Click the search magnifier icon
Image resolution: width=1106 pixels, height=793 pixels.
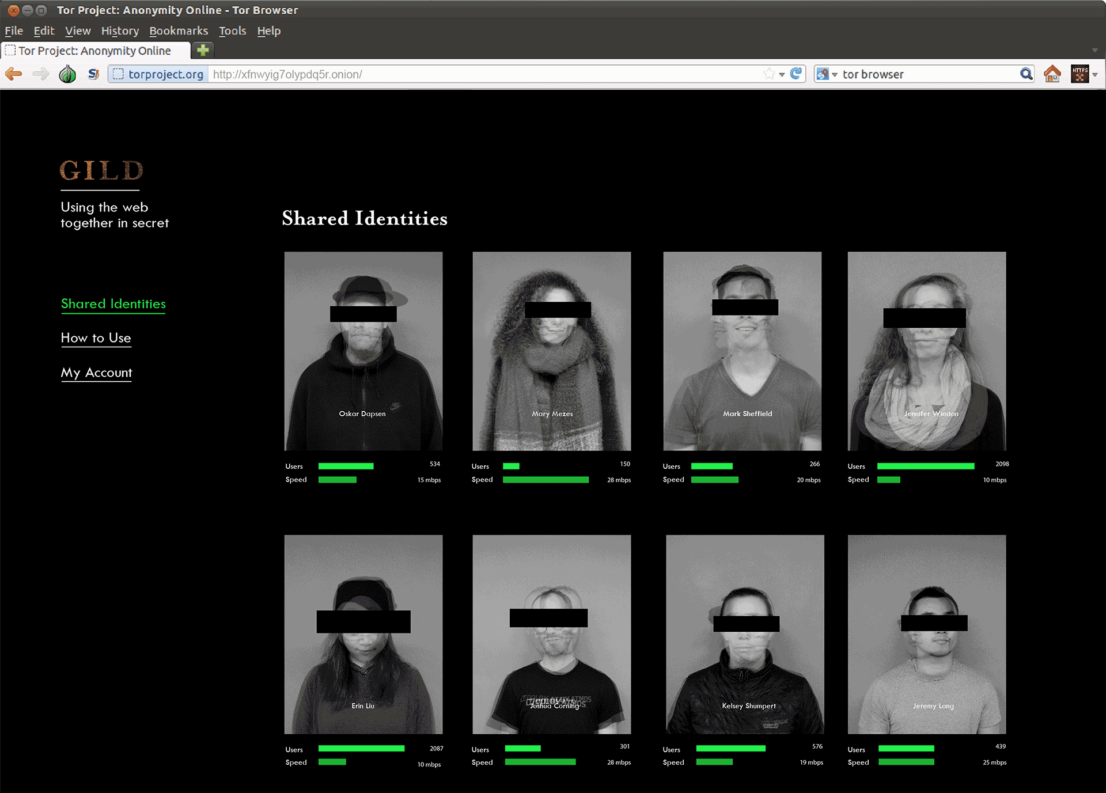(x=1026, y=74)
